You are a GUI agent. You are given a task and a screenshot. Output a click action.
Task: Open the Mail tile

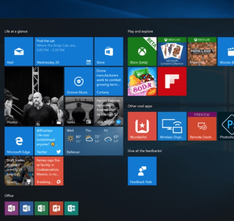tap(19, 51)
